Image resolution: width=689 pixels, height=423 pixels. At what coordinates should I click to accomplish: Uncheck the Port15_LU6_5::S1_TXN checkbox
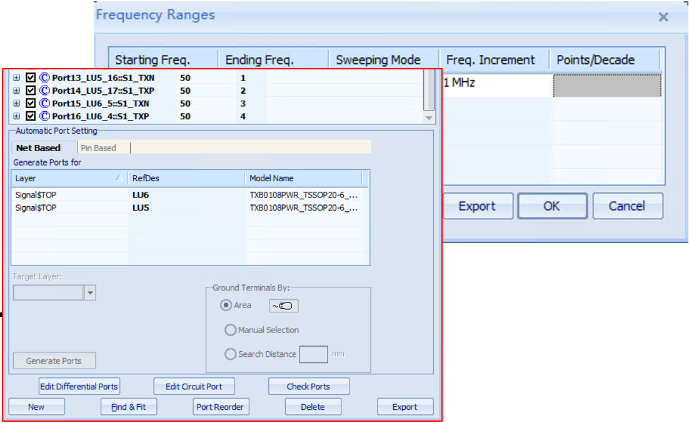pos(30,103)
